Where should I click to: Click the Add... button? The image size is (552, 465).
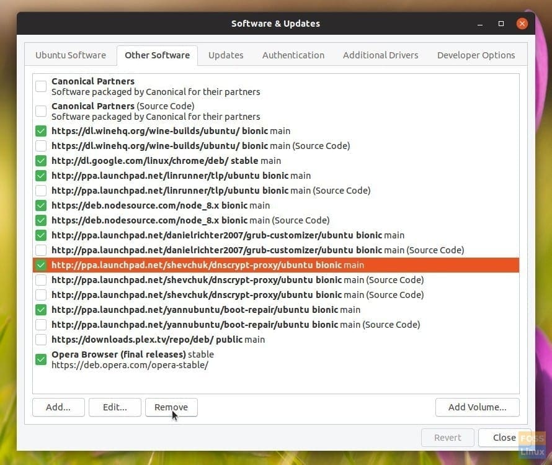pyautogui.click(x=58, y=407)
